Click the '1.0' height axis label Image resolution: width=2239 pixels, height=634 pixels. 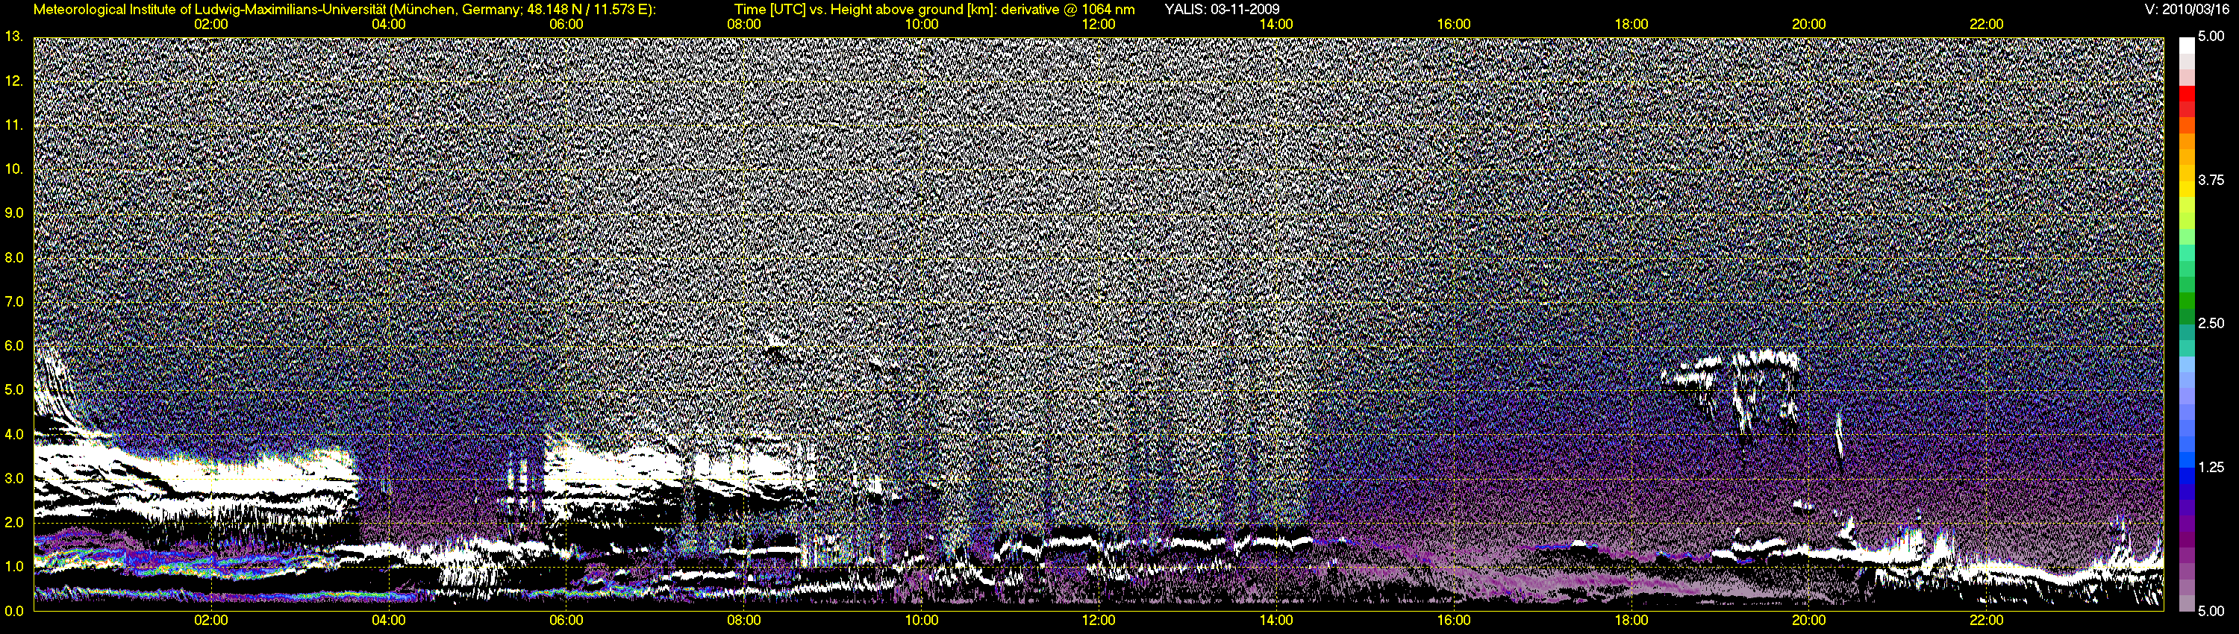pyautogui.click(x=14, y=566)
